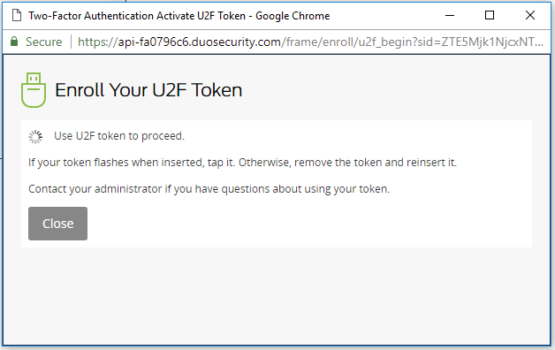Select the green USB token icon

(34, 90)
